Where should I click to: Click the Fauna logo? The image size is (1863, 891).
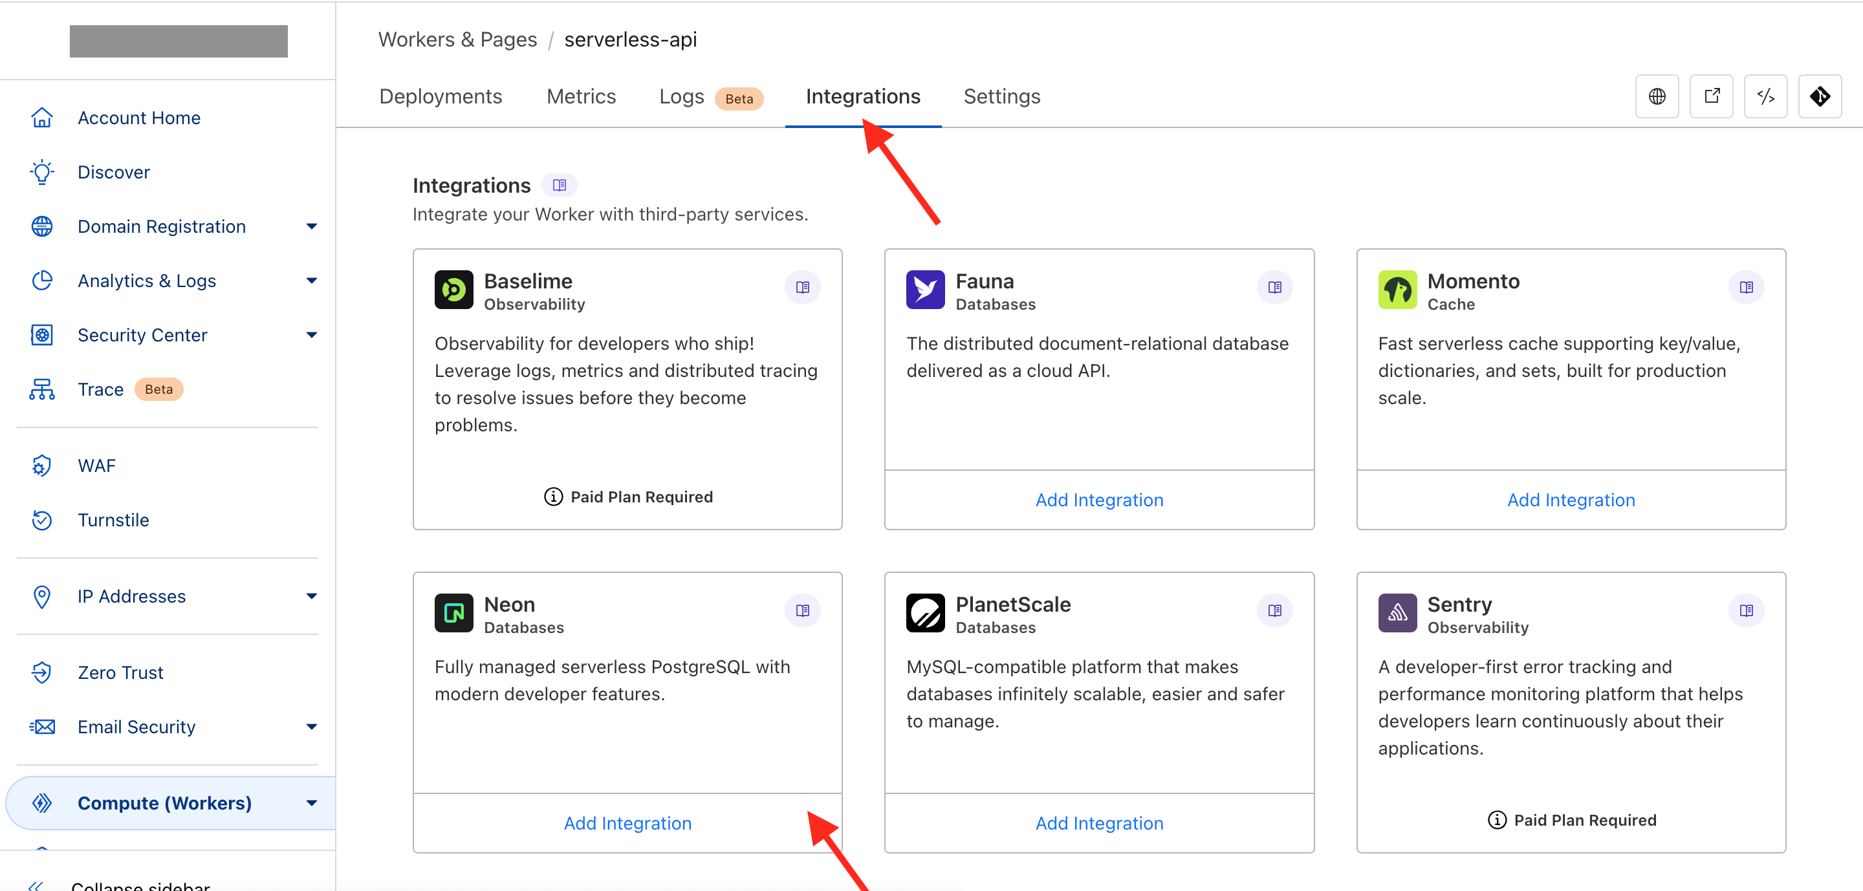[x=925, y=289]
